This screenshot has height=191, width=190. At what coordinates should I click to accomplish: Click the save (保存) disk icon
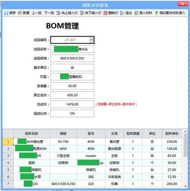coord(6,13)
